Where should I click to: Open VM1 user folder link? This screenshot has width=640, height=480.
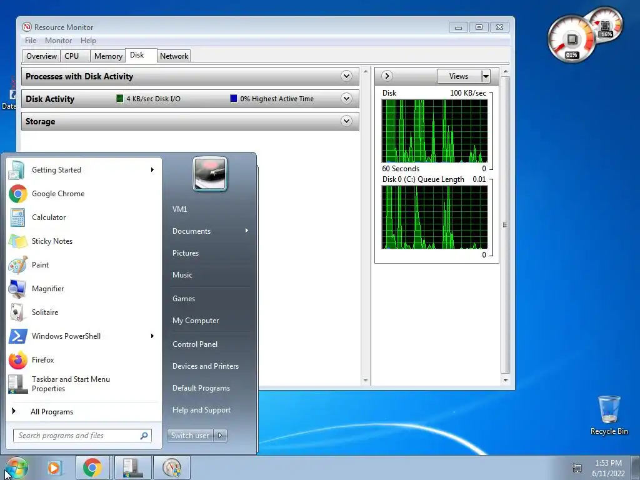[x=179, y=209]
